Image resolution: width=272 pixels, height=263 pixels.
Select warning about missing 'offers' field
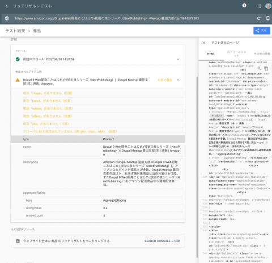[48, 116]
